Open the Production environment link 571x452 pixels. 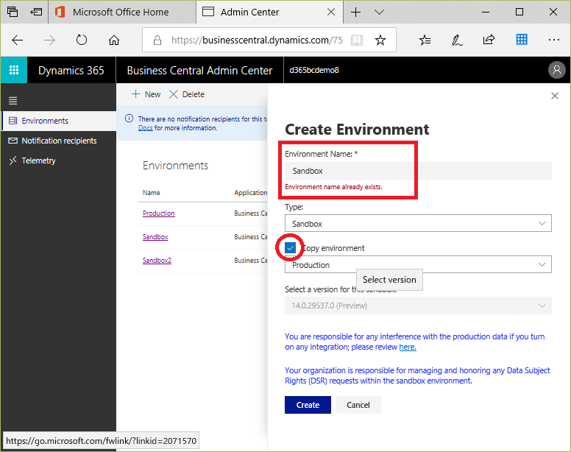[x=158, y=213]
